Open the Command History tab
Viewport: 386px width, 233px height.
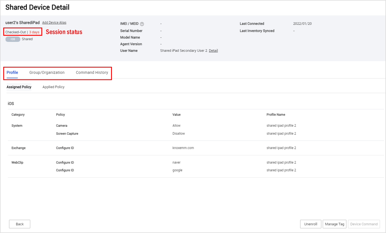(92, 72)
